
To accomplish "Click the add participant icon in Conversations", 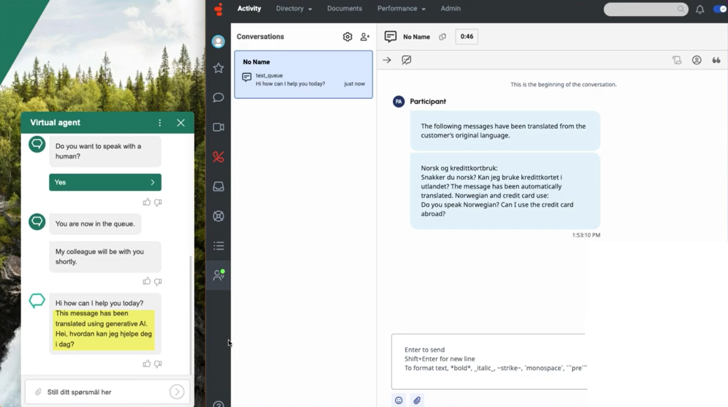I will coord(365,37).
